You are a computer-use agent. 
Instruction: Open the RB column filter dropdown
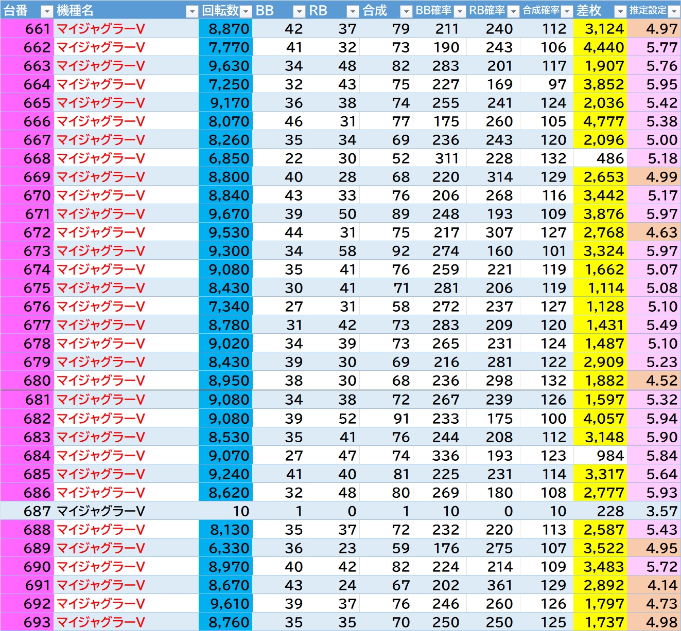click(353, 11)
